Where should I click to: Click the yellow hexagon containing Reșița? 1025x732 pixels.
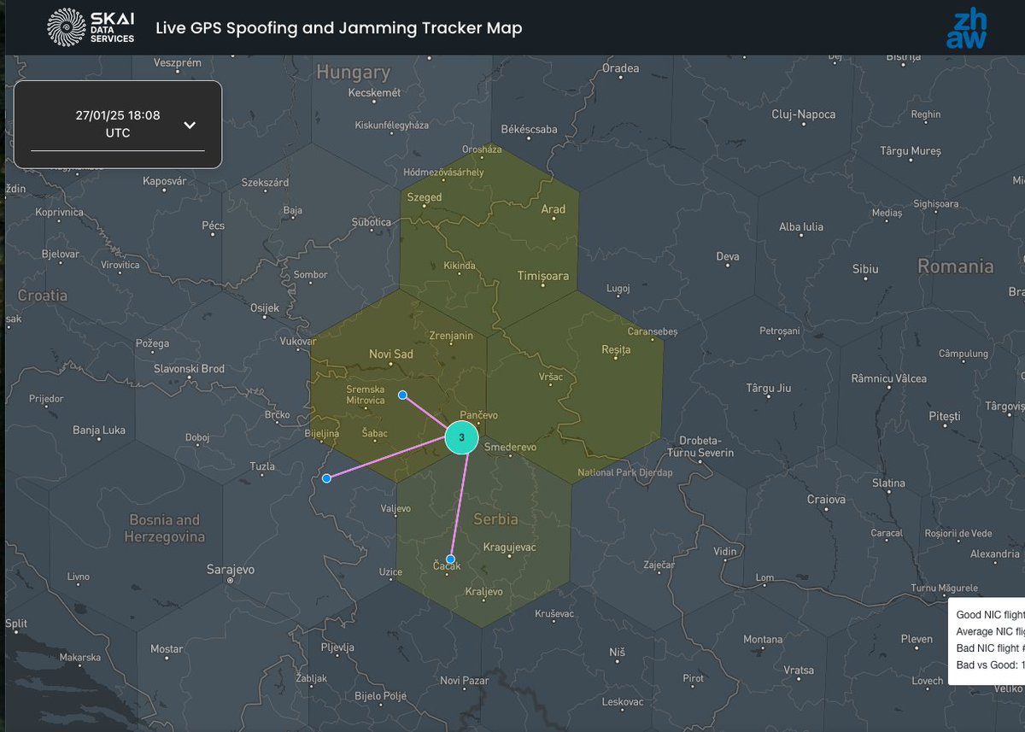(576, 389)
